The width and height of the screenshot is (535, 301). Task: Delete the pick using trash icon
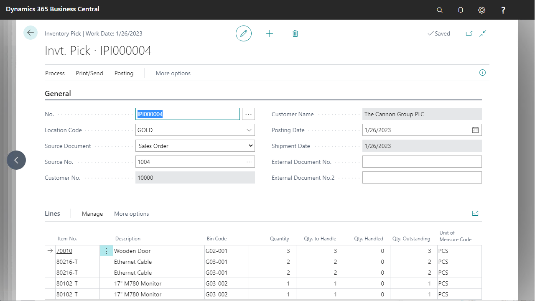295,33
